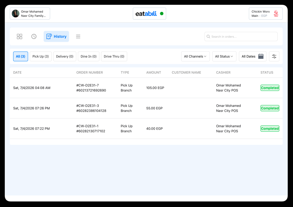
Task: Open order #CW-D2E31-1
Action: click(146, 129)
